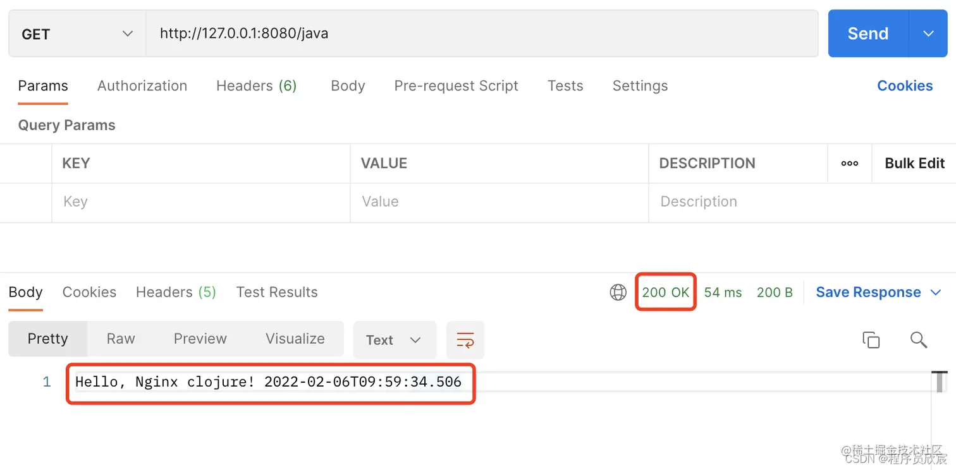This screenshot has height=470, width=956.
Task: Copy response body with the copy icon
Action: coord(871,339)
